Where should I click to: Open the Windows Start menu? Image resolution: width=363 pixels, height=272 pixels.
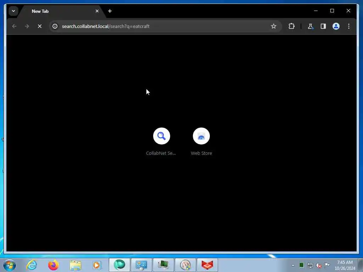point(10,265)
